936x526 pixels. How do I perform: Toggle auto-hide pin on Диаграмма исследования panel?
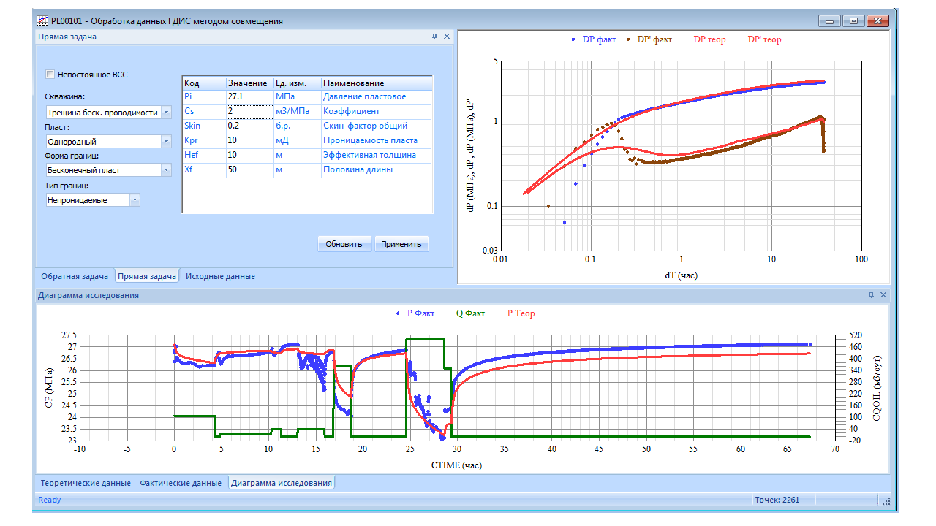871,295
